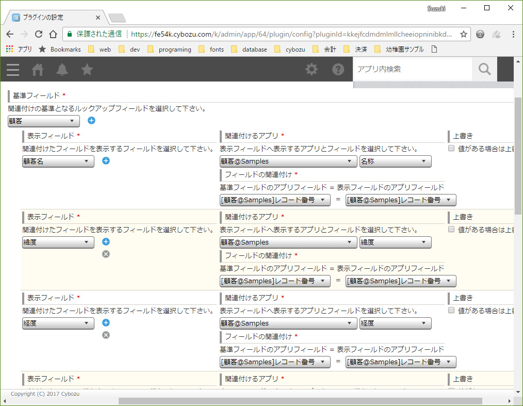This screenshot has width=523, height=406.
Task: Open the favorites star in header
Action: coord(87,70)
